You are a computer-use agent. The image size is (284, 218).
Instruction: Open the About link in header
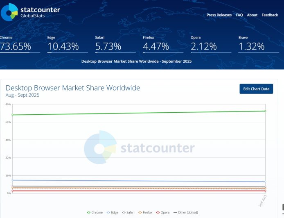252,15
